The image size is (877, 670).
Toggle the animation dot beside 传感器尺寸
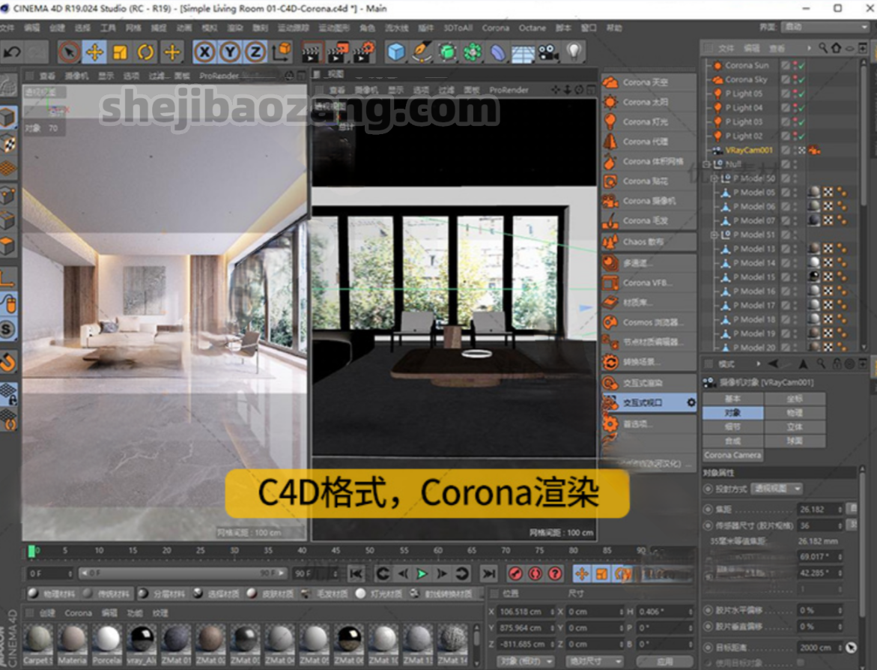(708, 525)
